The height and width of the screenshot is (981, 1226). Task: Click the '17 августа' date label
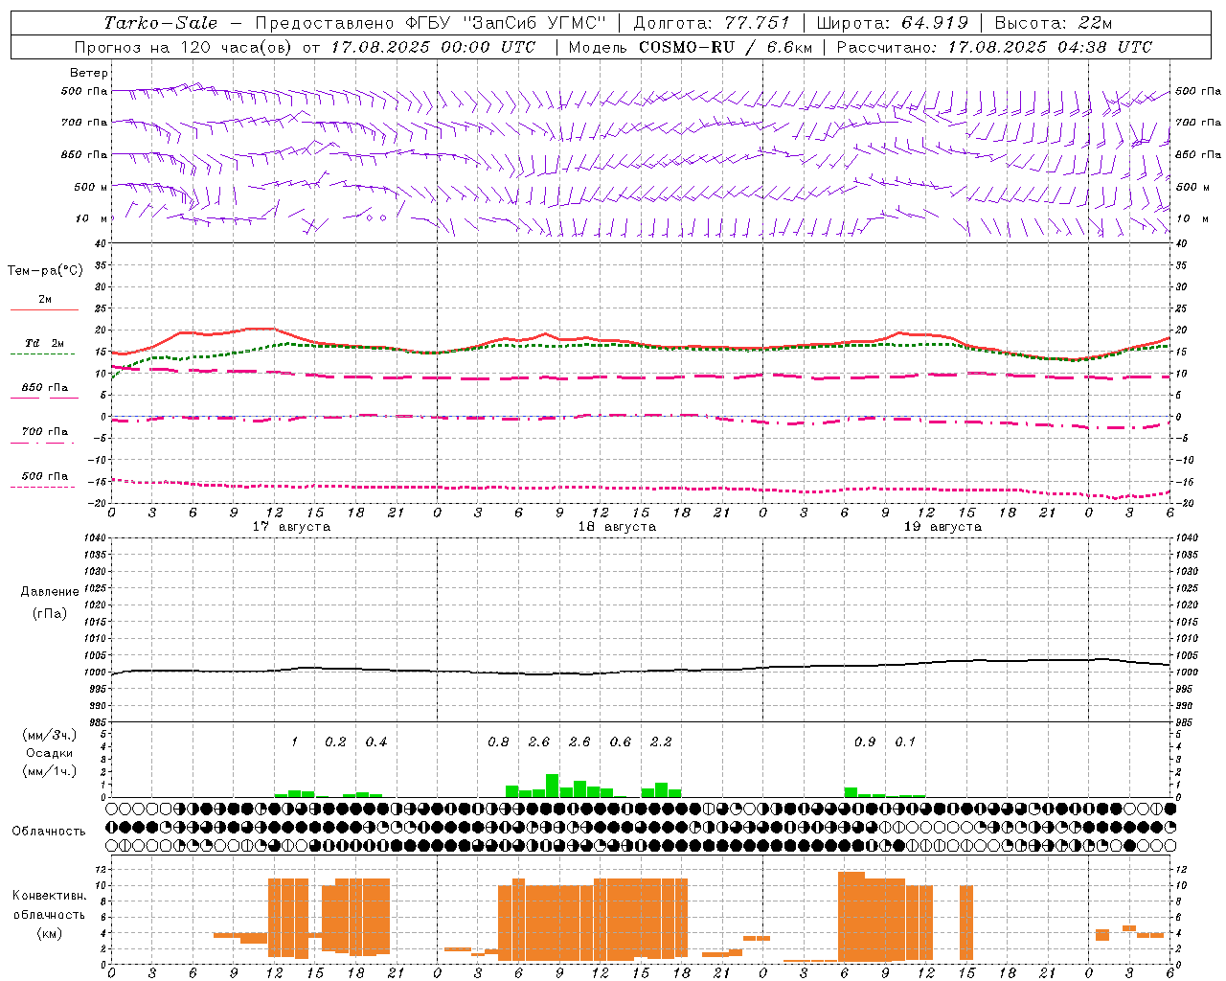point(291,527)
